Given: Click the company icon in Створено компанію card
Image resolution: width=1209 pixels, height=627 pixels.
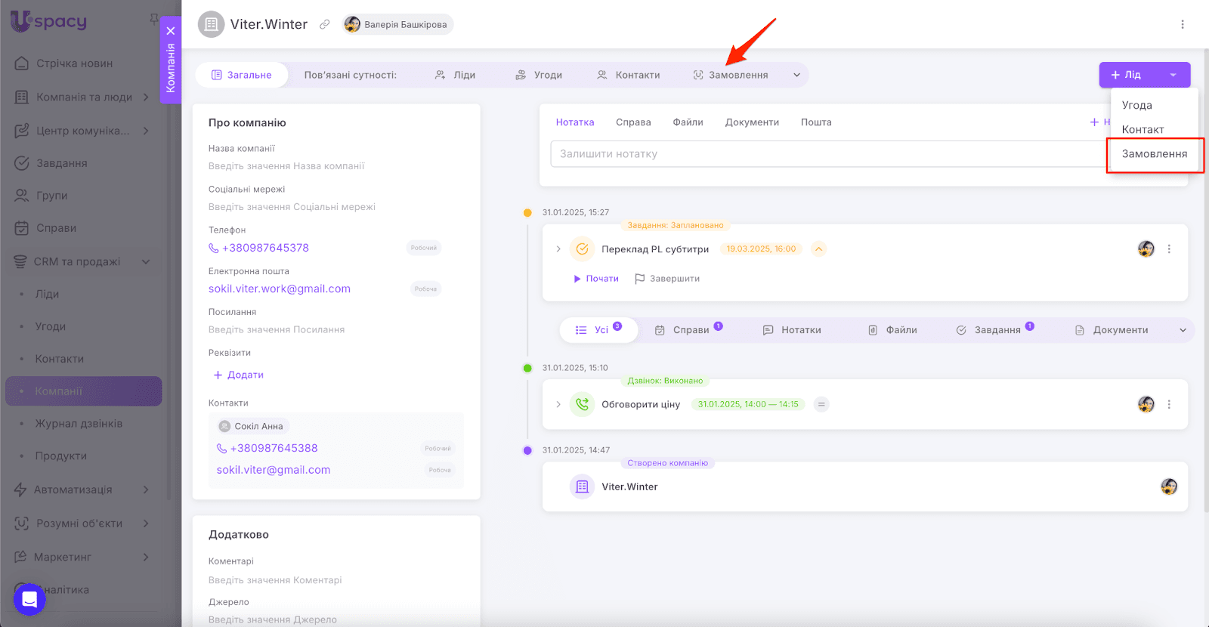Looking at the screenshot, I should (582, 486).
